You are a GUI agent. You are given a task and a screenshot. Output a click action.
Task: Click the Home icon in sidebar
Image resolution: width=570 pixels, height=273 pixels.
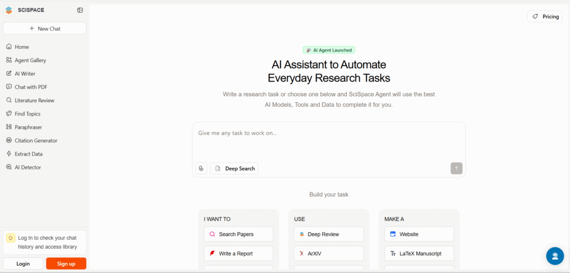[9, 47]
